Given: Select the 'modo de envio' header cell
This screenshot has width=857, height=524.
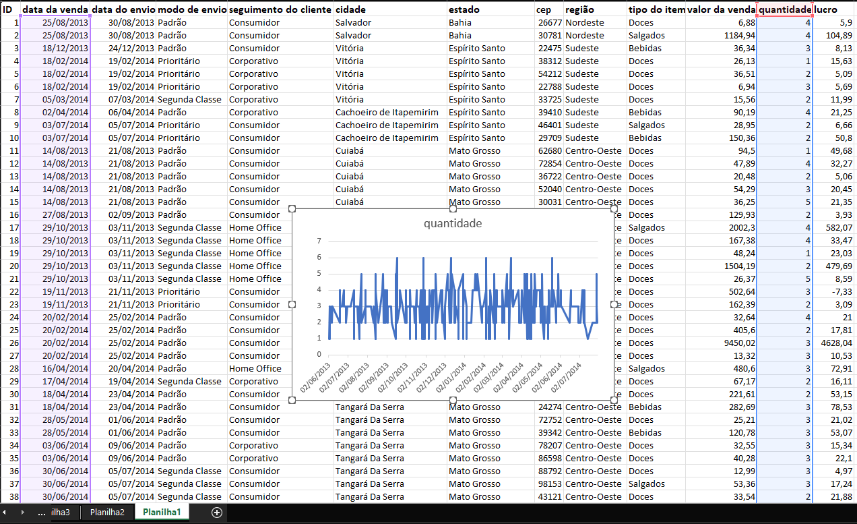Looking at the screenshot, I should point(191,10).
